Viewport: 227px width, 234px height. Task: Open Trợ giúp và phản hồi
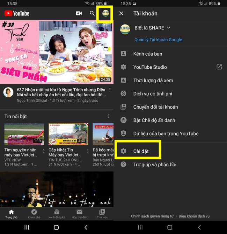point(170,164)
